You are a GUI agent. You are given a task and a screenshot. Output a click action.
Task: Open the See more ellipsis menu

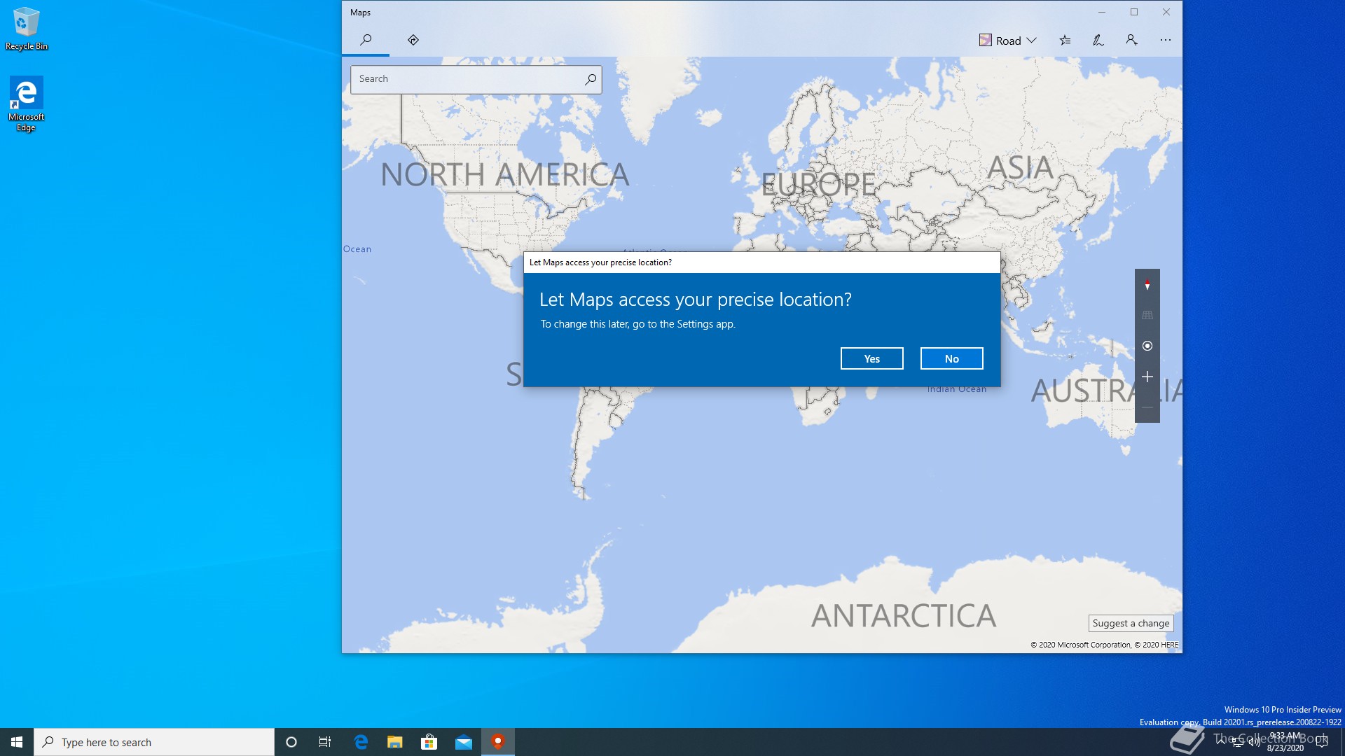tap(1165, 41)
